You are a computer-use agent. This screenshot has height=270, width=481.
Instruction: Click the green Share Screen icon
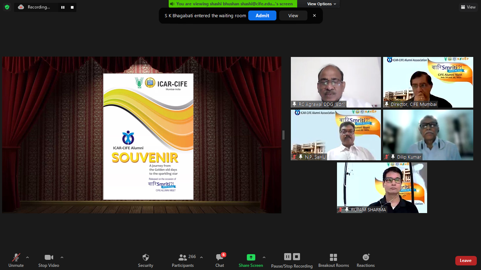click(251, 257)
